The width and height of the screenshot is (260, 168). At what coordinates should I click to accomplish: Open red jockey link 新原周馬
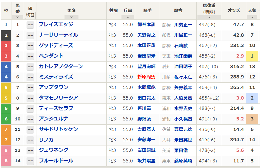tap(146, 77)
